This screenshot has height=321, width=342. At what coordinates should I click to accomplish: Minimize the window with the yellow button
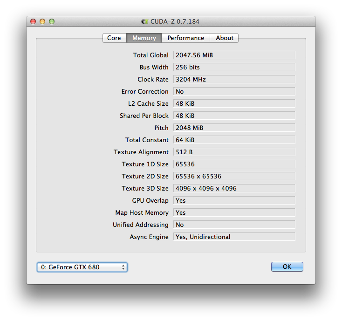tap(42, 21)
